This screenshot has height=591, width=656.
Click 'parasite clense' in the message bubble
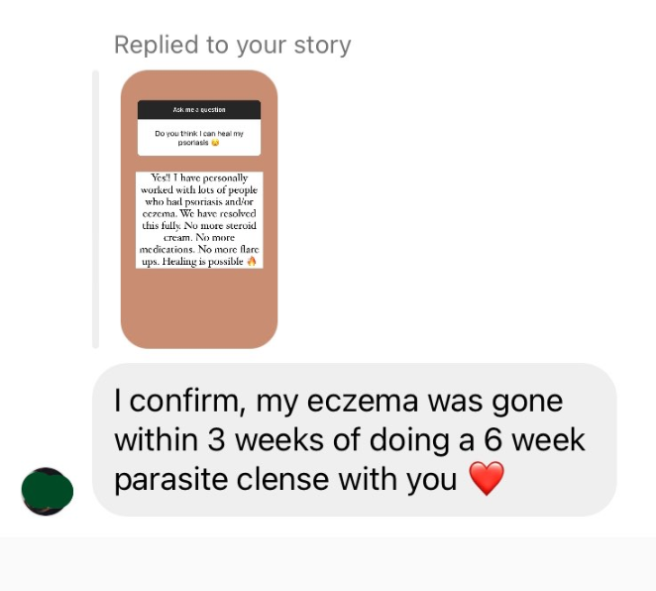click(221, 480)
